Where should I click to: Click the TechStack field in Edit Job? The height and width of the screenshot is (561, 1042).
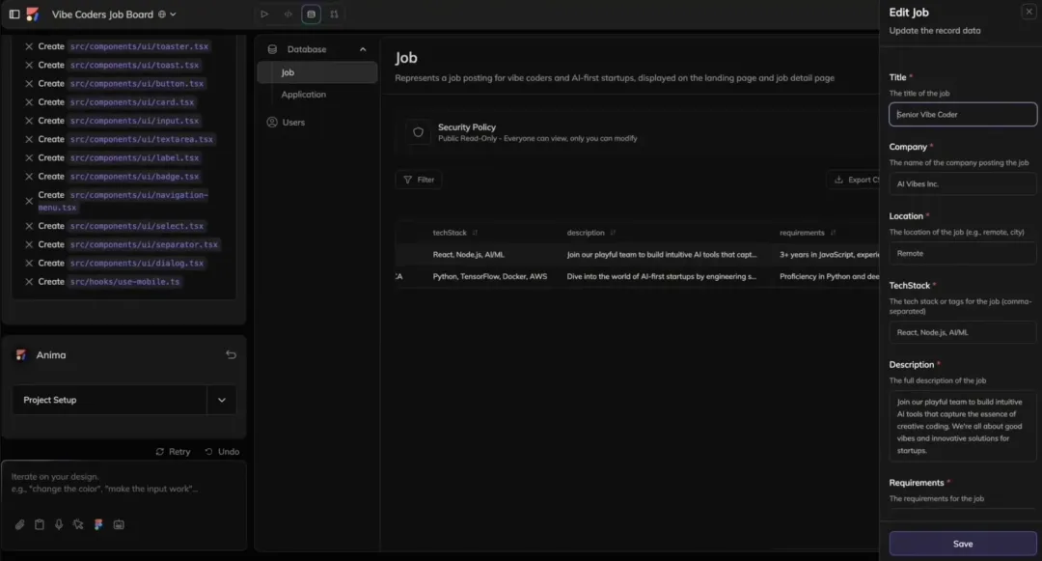[963, 332]
